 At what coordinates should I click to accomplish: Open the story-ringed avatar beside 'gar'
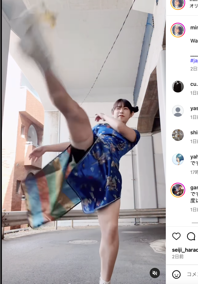pyautogui.click(x=178, y=190)
